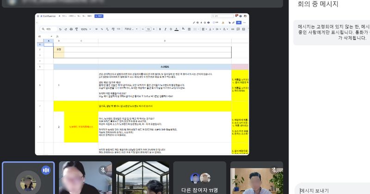The width and height of the screenshot is (370, 194).
Task: Select the paint format tool
Action: tap(76, 29)
